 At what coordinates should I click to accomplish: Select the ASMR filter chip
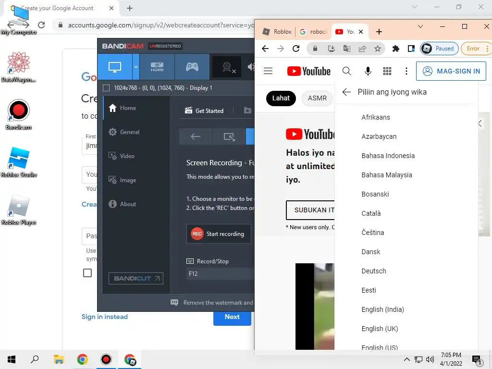click(317, 98)
